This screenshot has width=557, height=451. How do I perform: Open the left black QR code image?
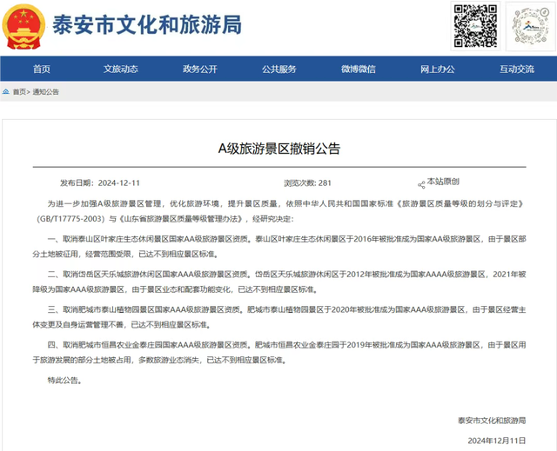pos(475,26)
